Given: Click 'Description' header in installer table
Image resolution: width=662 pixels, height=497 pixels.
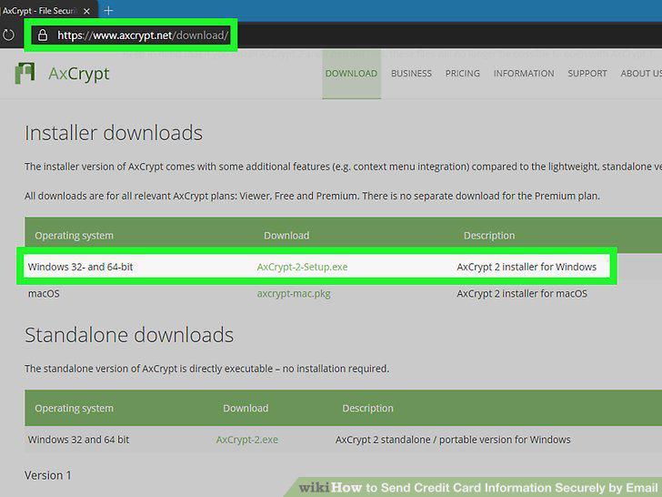Looking at the screenshot, I should point(489,236).
